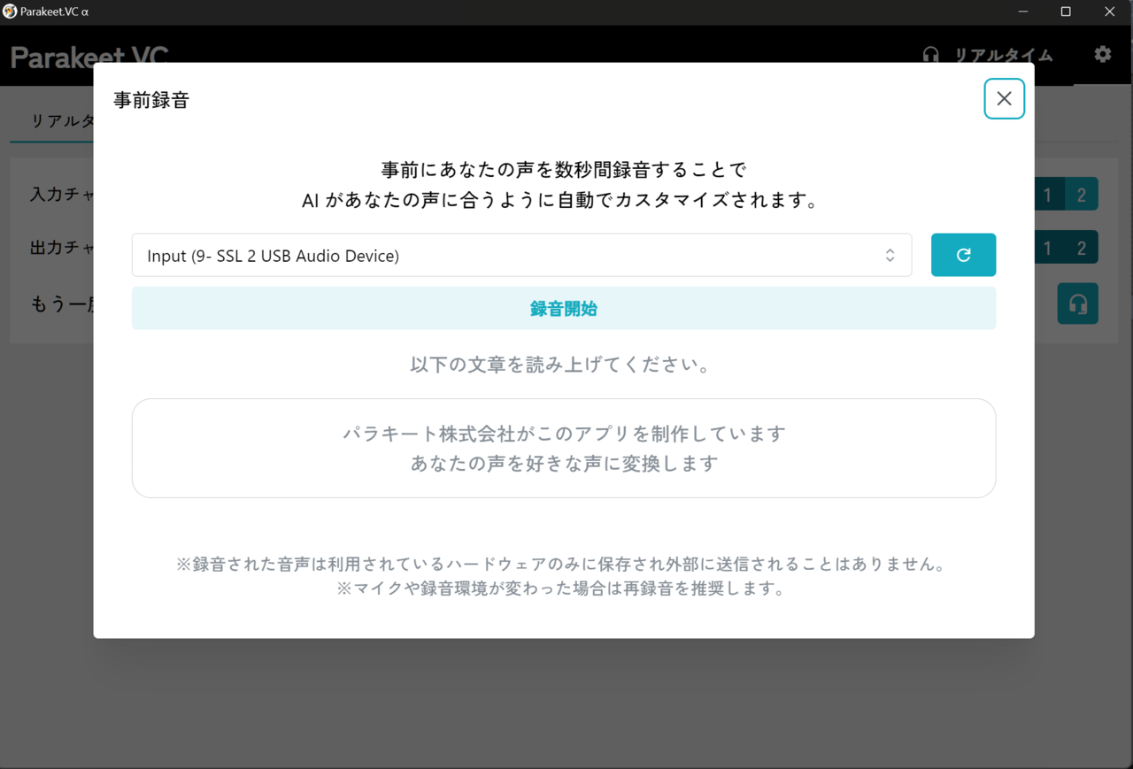Close the 事前録音 dialog with the X button
Image resolution: width=1133 pixels, height=769 pixels.
coord(1004,98)
